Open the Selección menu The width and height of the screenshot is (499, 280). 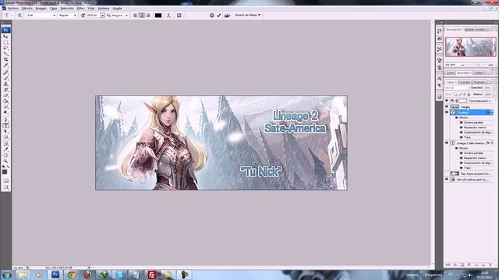(67, 9)
